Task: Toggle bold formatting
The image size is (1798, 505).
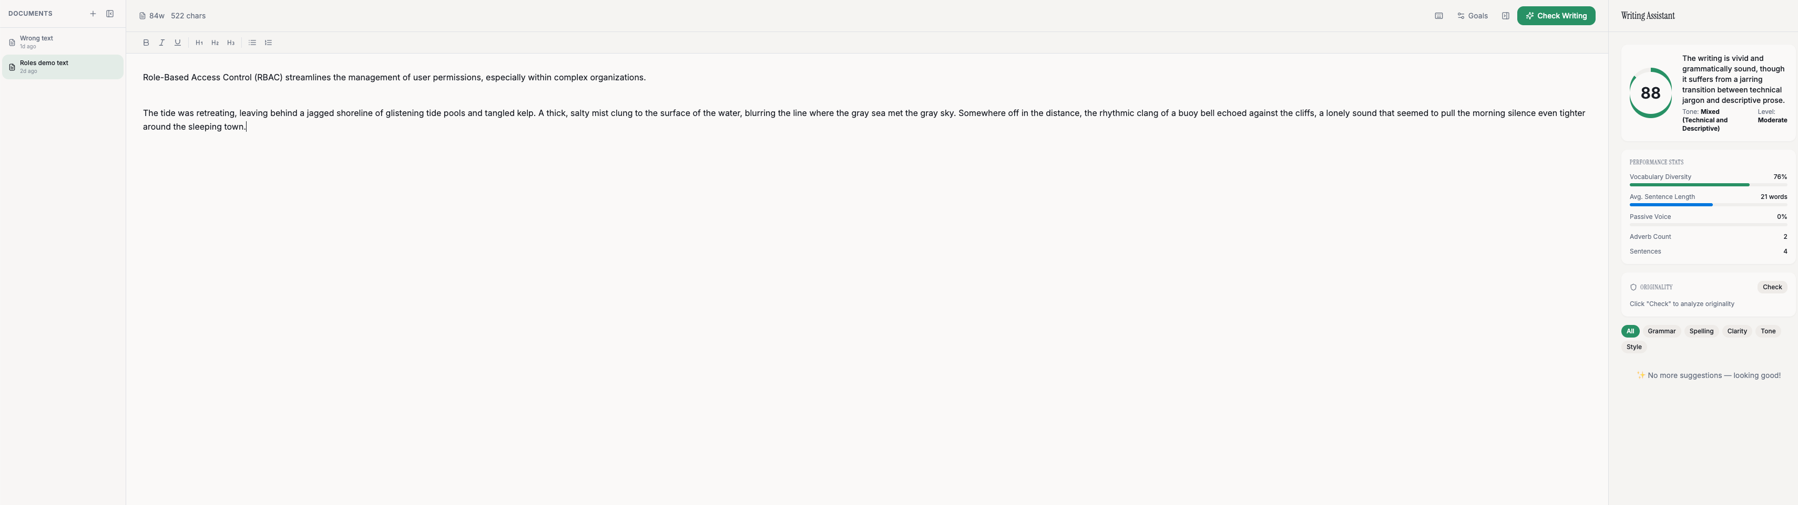Action: click(x=146, y=43)
